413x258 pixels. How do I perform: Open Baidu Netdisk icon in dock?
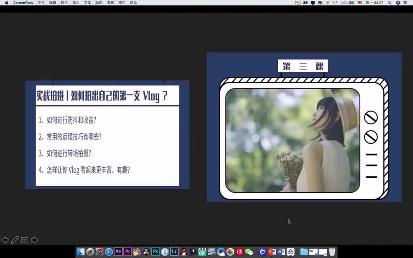(290, 252)
